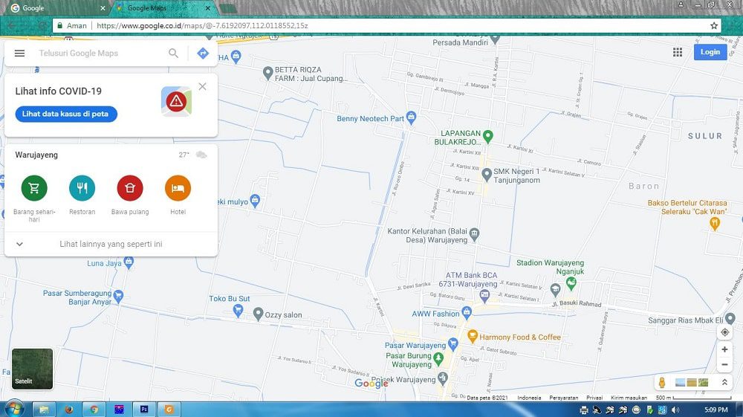
Task: Select the Bawa pulang category icon
Action: [130, 187]
